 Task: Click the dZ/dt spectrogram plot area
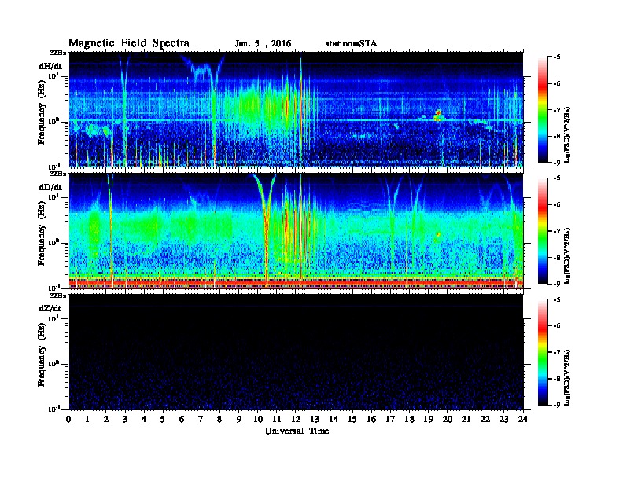(296, 352)
